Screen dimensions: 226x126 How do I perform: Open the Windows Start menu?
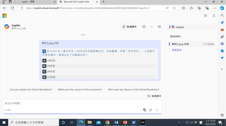4,123
